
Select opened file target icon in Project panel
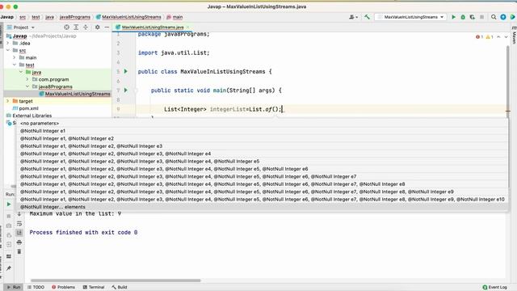(x=66, y=27)
